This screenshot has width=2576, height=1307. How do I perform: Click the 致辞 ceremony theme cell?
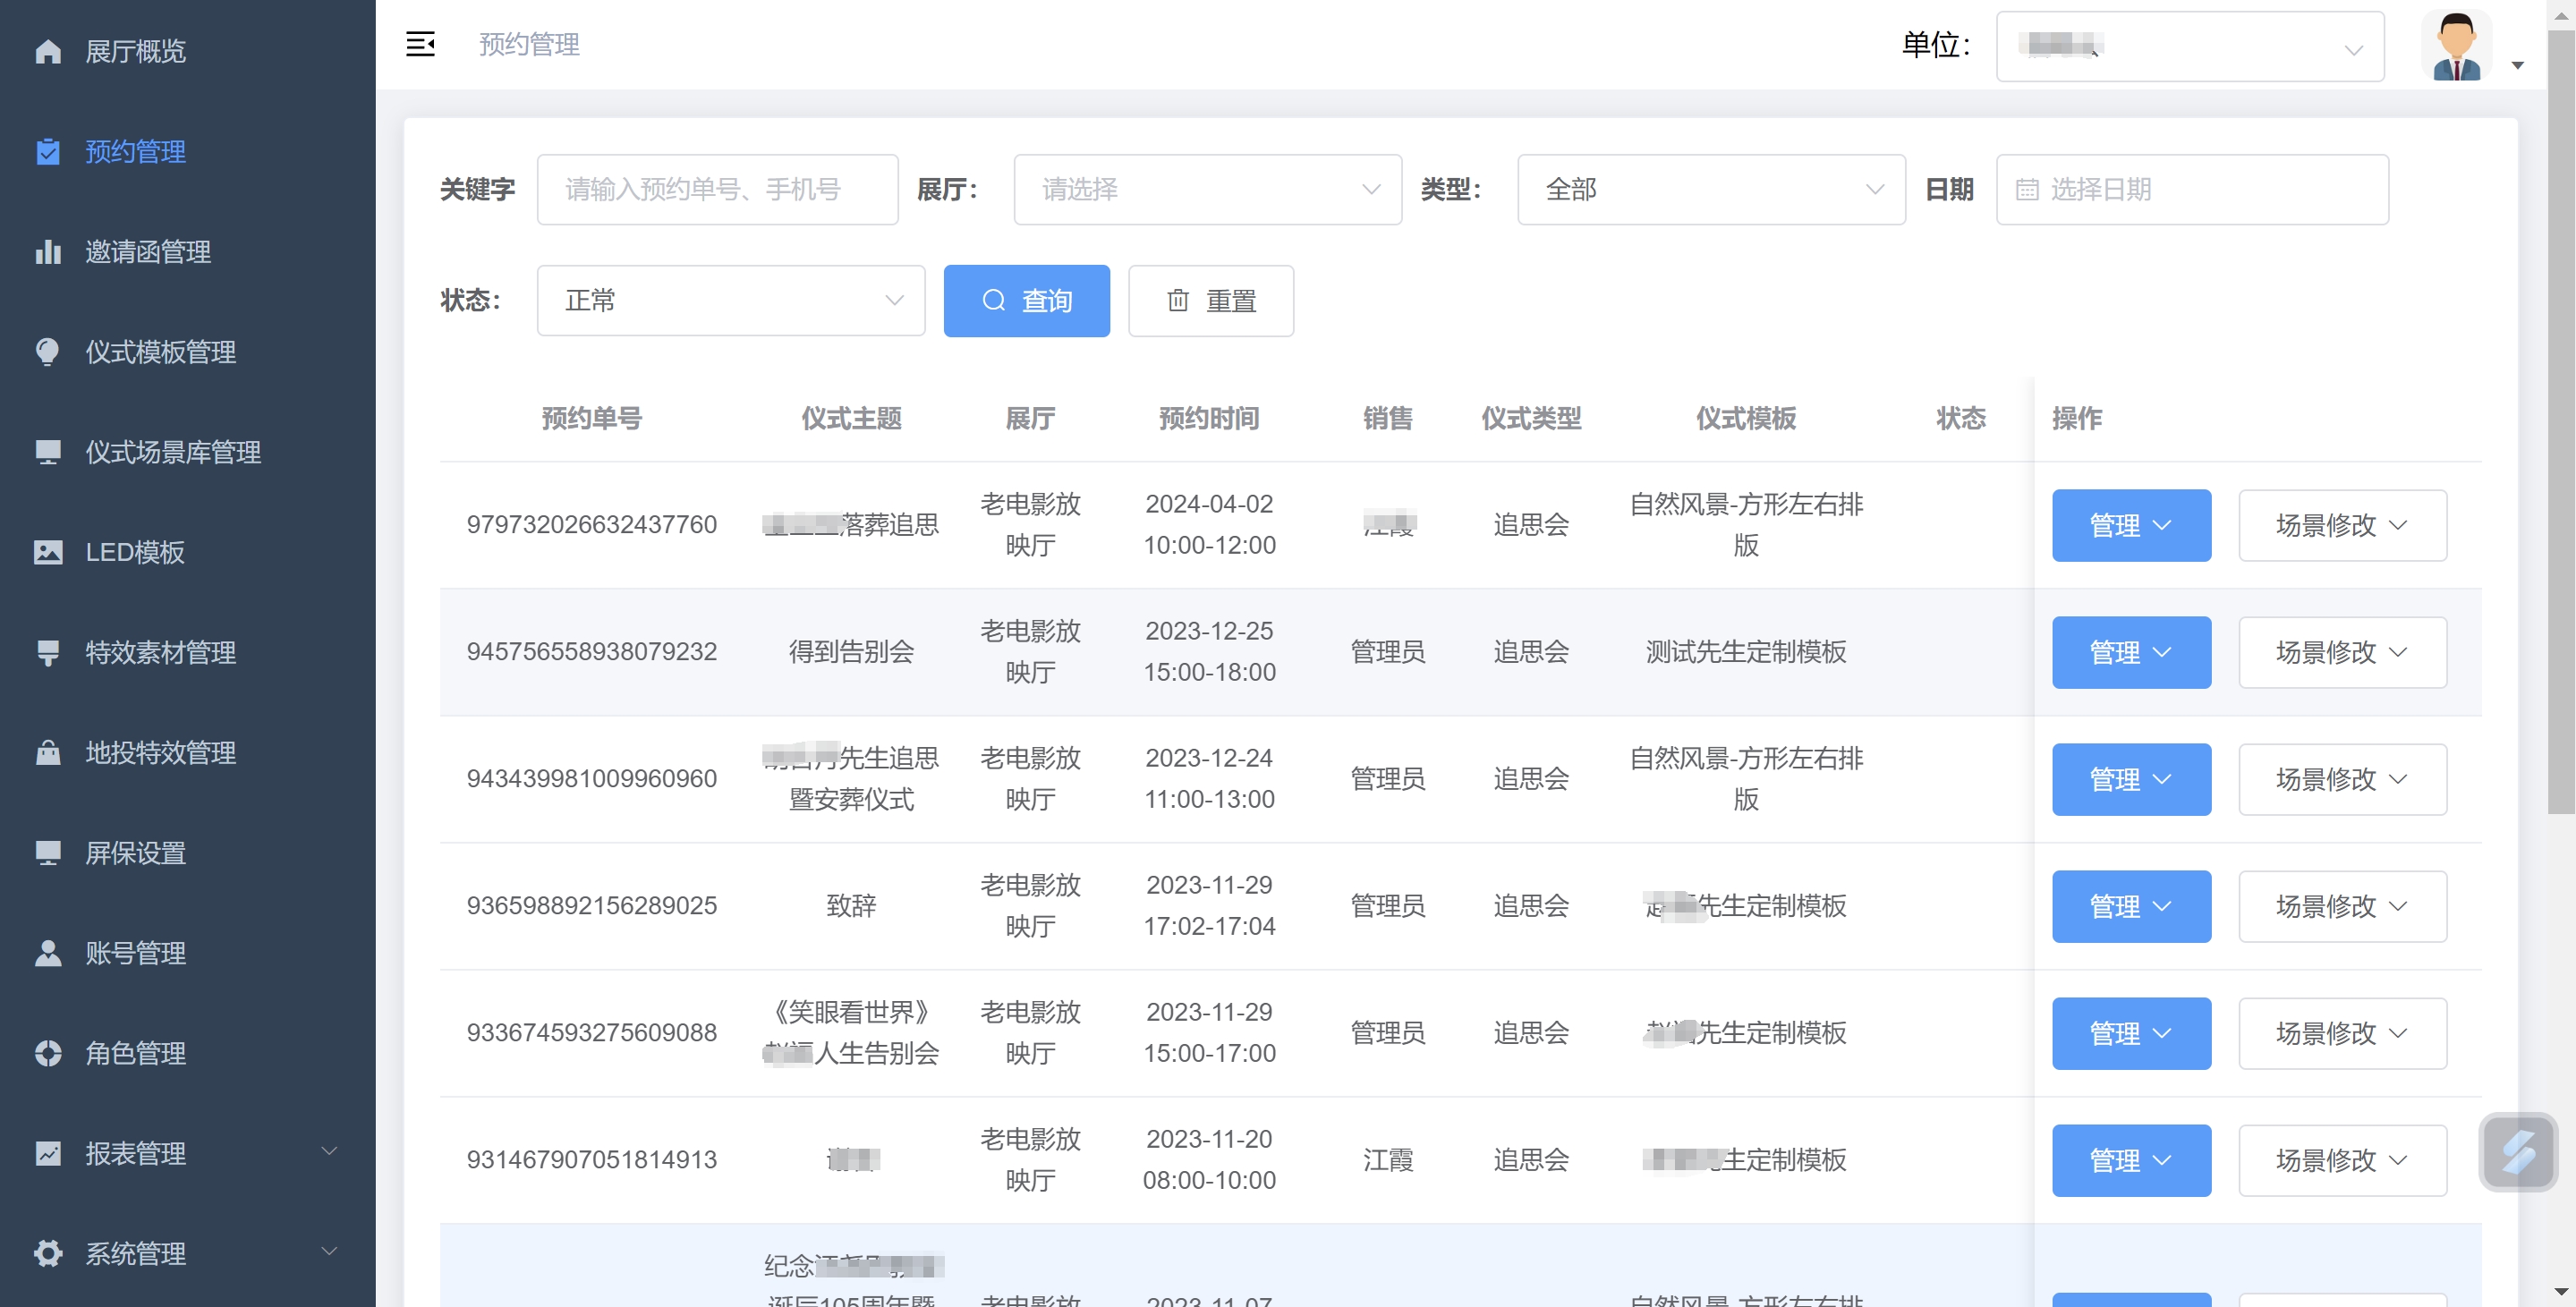click(851, 905)
